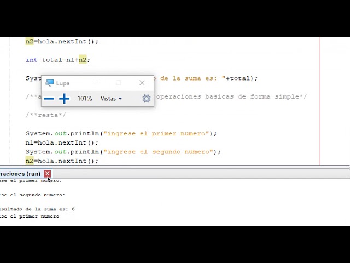Close the operaciones (run) output tab
Image resolution: width=350 pixels, height=263 pixels.
(48, 174)
